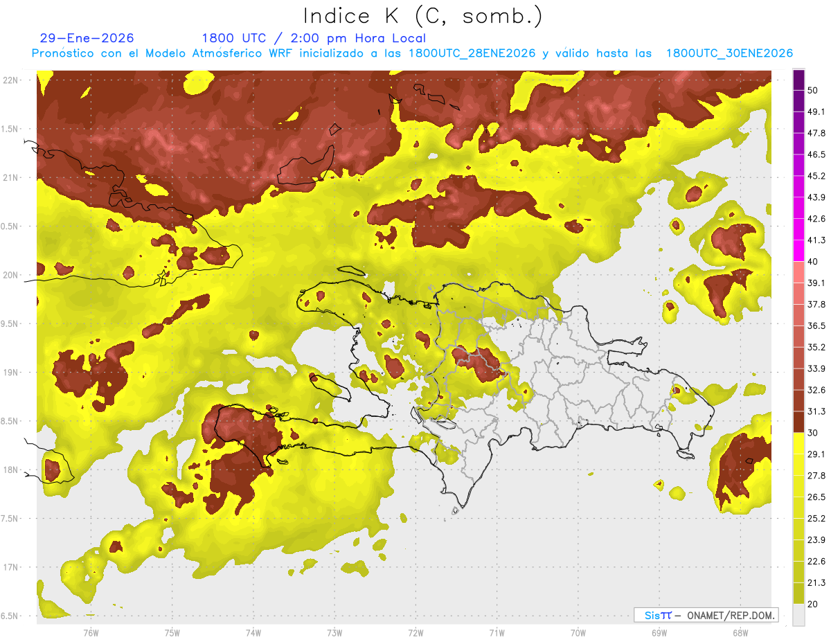Click the magenta swatch between 40 and 41.3
This screenshot has width=831, height=642.
pyautogui.click(x=798, y=251)
